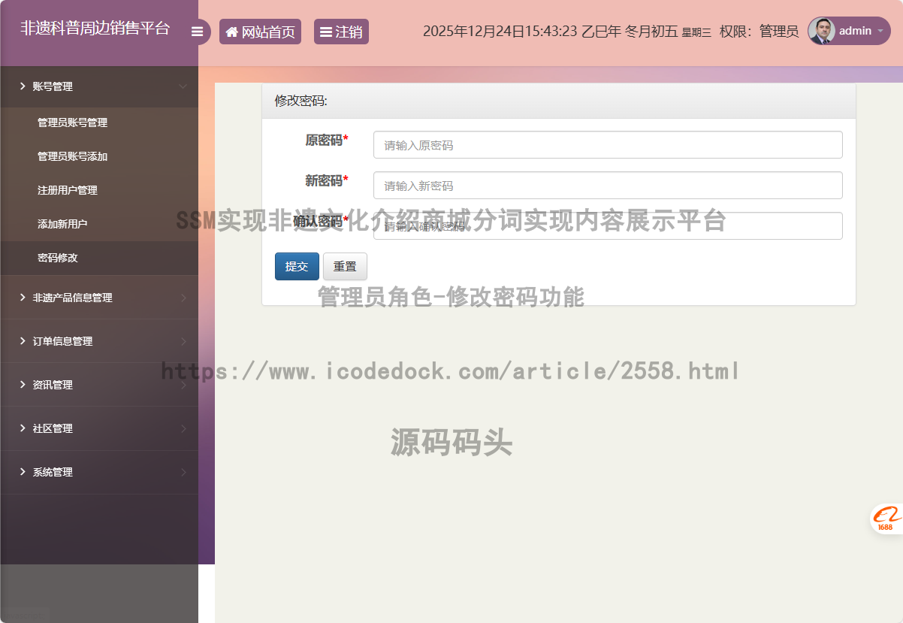Click the hamburger sidebar toggle icon
The image size is (903, 623).
(198, 32)
